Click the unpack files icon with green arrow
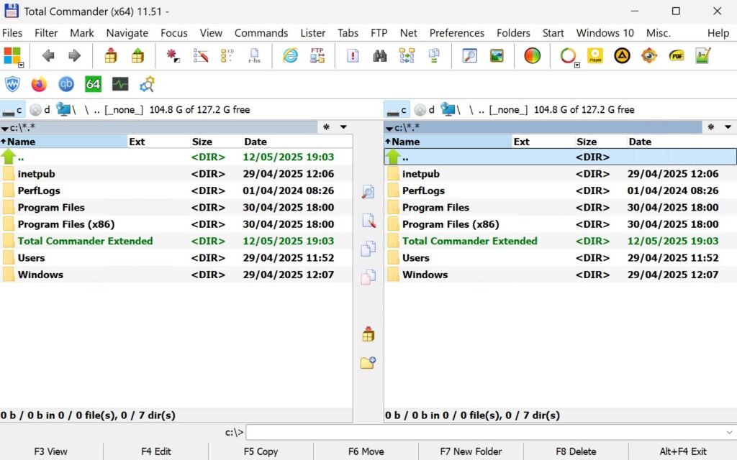This screenshot has height=460, width=737. pyautogui.click(x=137, y=55)
